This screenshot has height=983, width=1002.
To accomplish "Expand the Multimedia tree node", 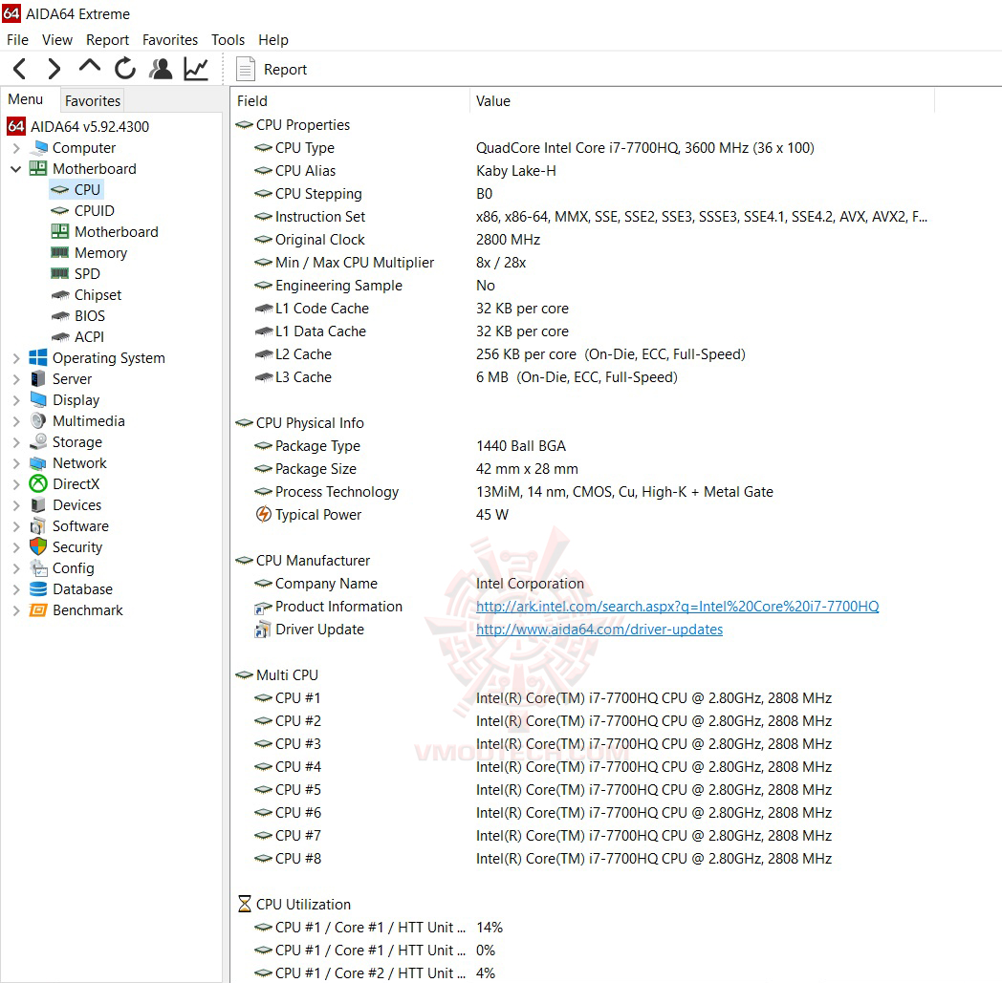I will tap(16, 421).
